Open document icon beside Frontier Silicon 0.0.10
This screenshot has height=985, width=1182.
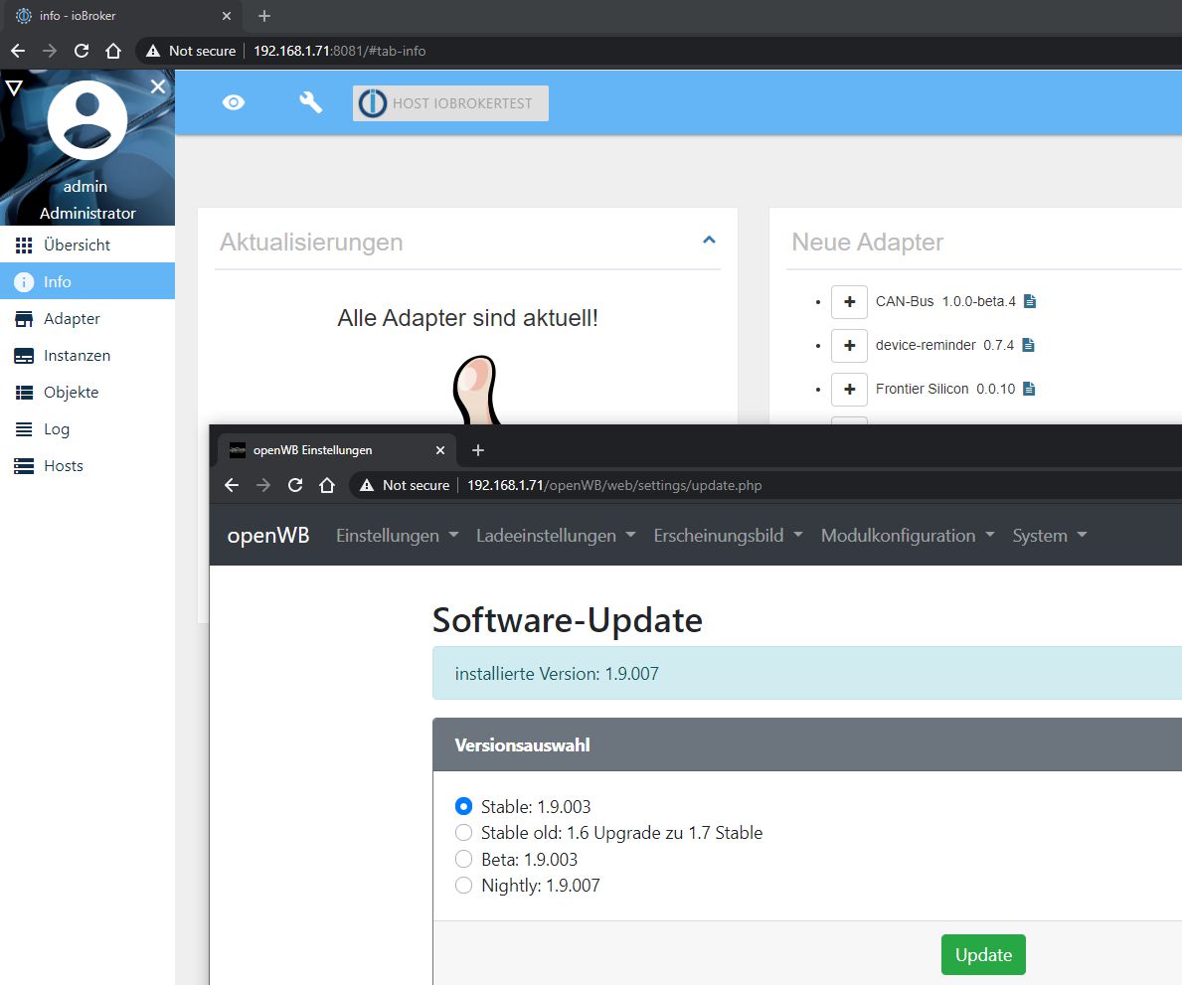(1029, 389)
